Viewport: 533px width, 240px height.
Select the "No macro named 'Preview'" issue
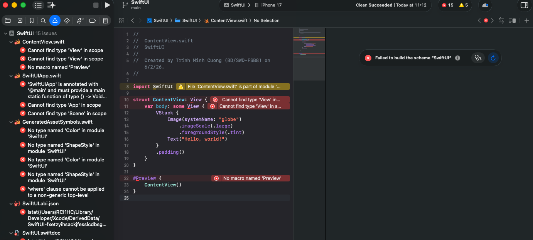[59, 67]
